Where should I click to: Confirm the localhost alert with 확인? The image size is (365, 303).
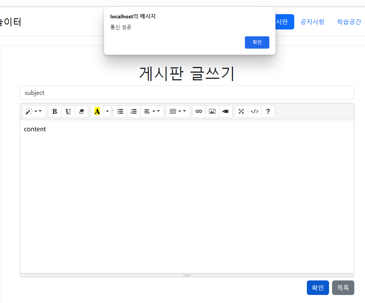click(257, 42)
